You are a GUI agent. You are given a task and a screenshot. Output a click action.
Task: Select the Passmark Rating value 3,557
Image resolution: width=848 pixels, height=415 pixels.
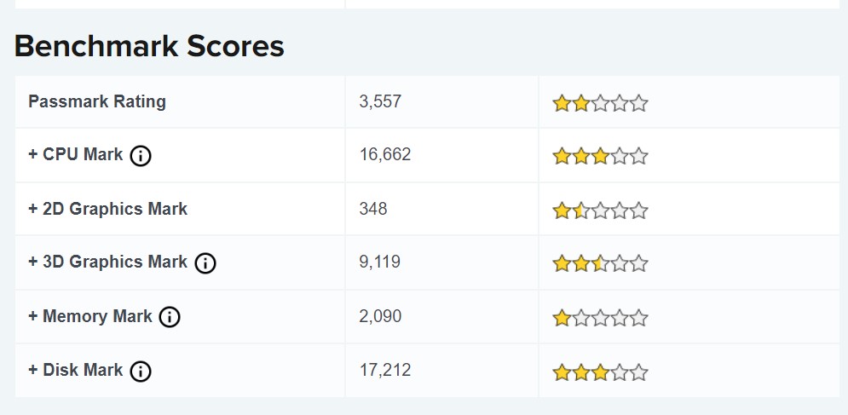click(380, 101)
